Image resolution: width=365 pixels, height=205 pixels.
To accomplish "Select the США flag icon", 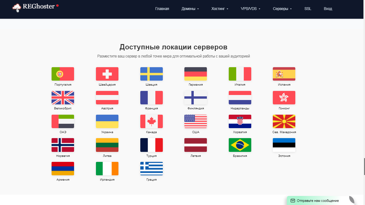I will coord(196,121).
